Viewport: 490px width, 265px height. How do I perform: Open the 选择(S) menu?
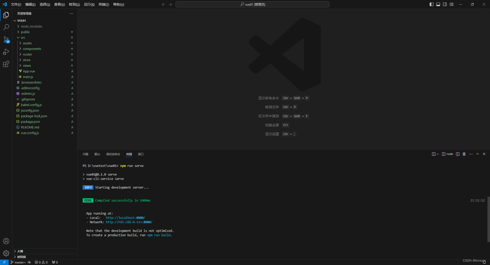click(45, 4)
